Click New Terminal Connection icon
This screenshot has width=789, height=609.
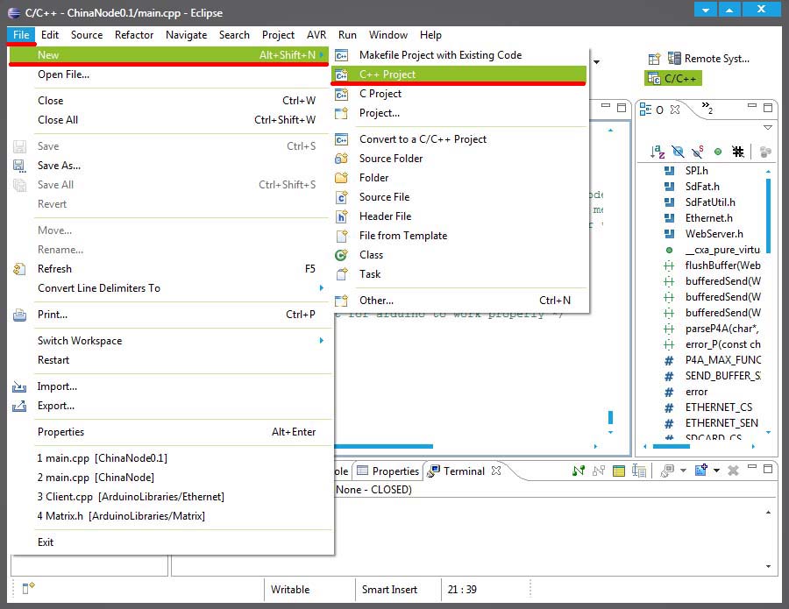(701, 471)
